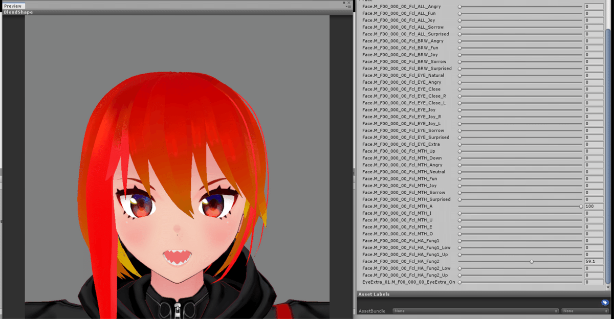The image size is (614, 319).
Task: Click the Fcl_HA_Fung1_Up label
Action: [x=405, y=255]
